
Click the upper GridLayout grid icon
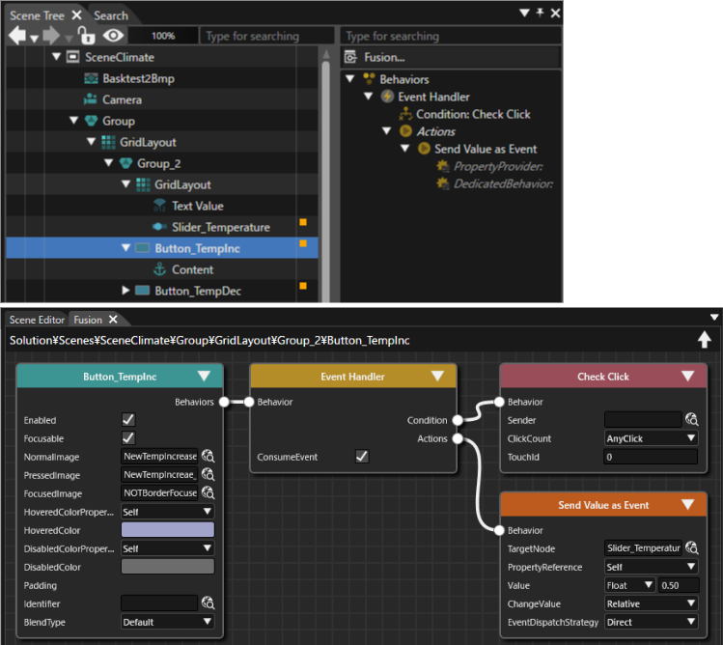108,142
